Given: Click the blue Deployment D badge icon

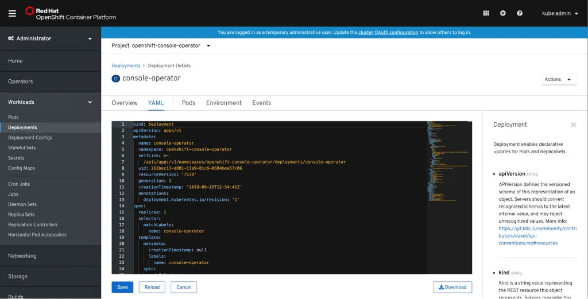Looking at the screenshot, I should [x=115, y=79].
